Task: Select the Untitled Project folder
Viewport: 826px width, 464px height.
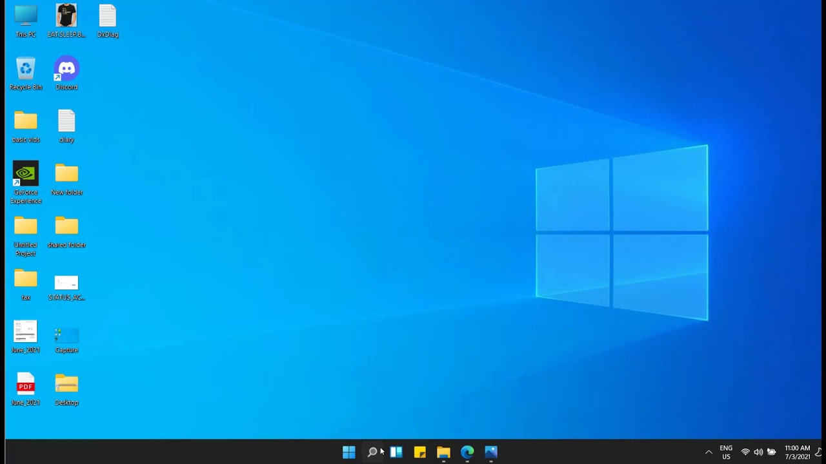Action: [x=26, y=235]
